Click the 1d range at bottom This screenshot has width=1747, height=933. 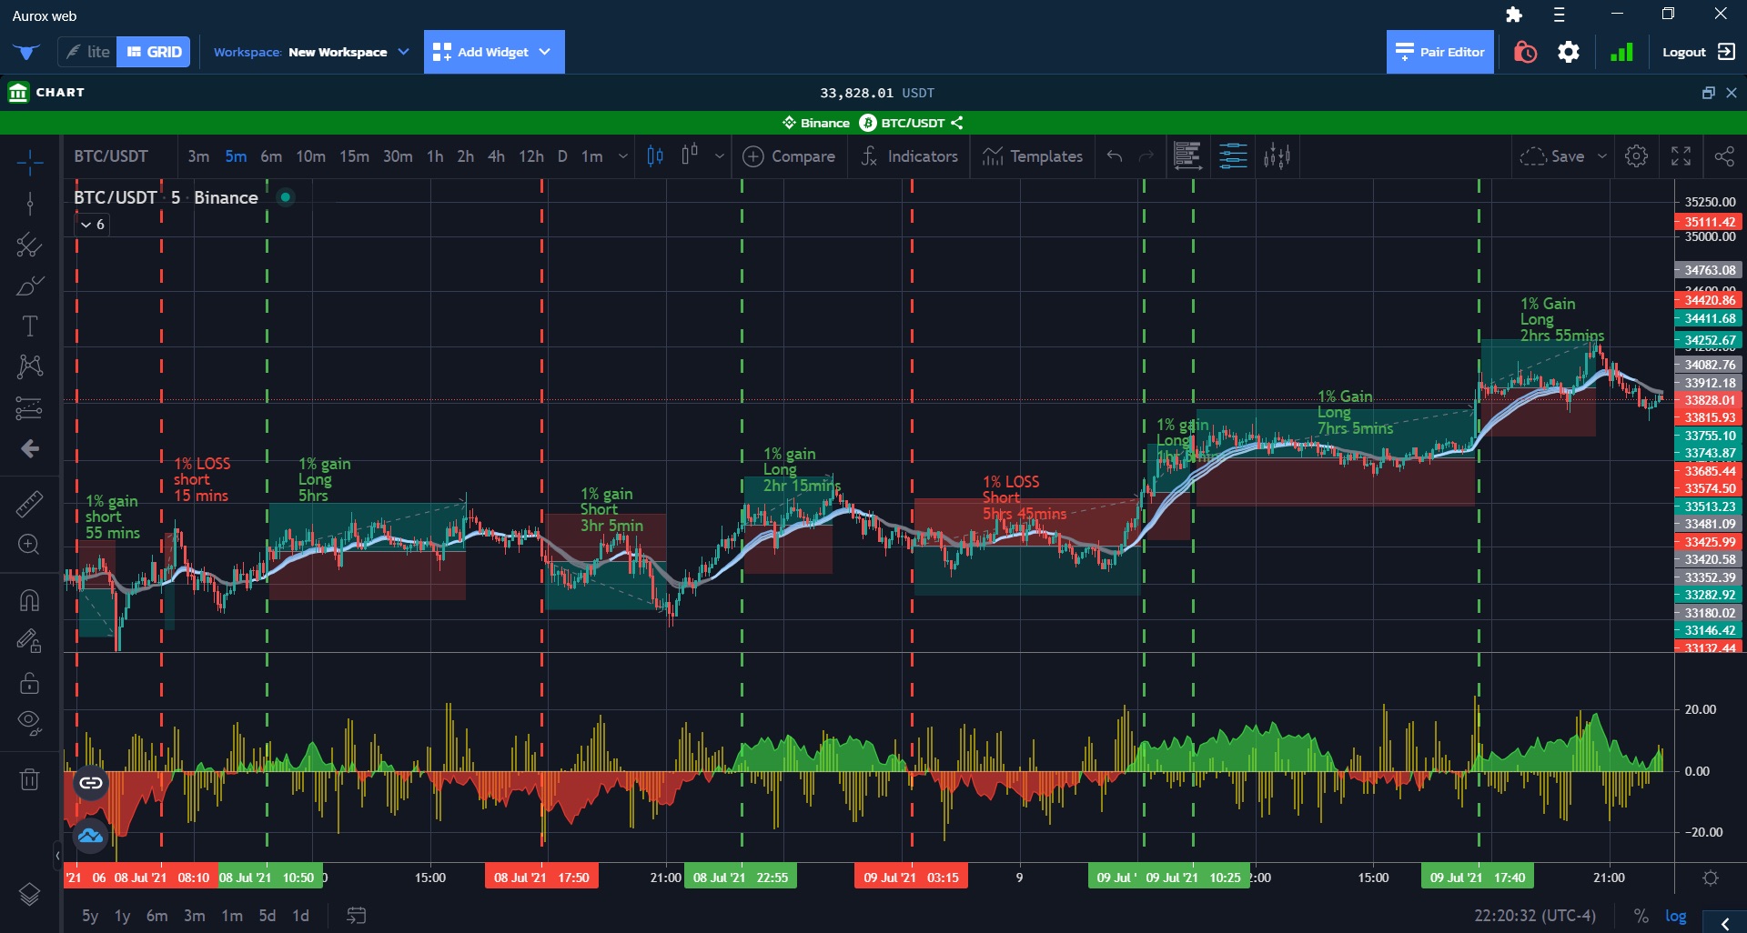(x=300, y=916)
